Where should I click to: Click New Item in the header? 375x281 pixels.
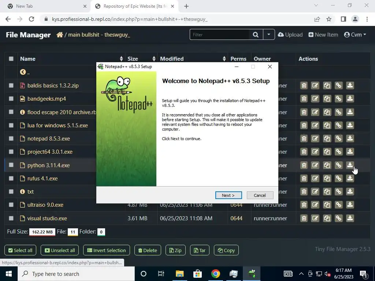[323, 35]
